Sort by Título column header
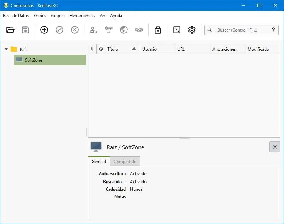This screenshot has width=284, height=224. tap(123, 49)
